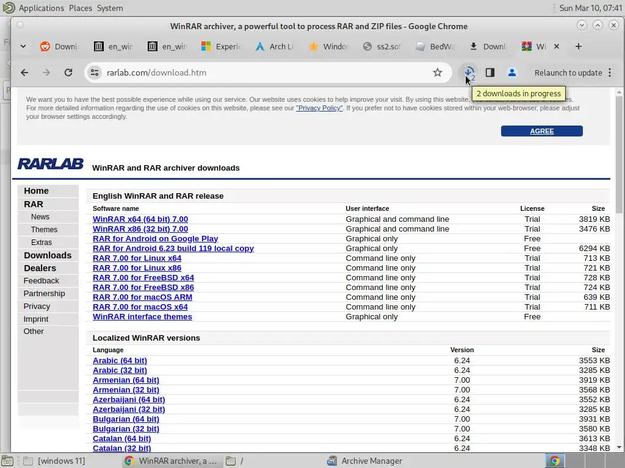This screenshot has width=625, height=468.
Task: Open Home in the sidebar
Action: tap(36, 191)
